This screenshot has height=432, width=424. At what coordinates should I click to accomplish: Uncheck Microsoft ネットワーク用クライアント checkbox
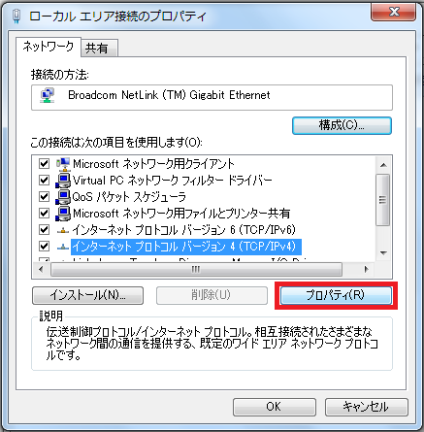[x=44, y=163]
